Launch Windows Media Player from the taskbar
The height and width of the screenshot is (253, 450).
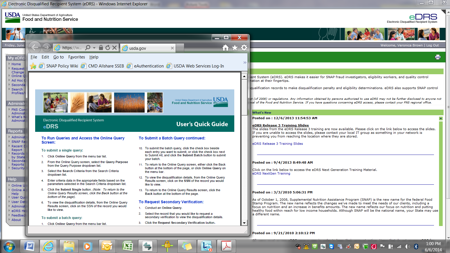(87, 247)
